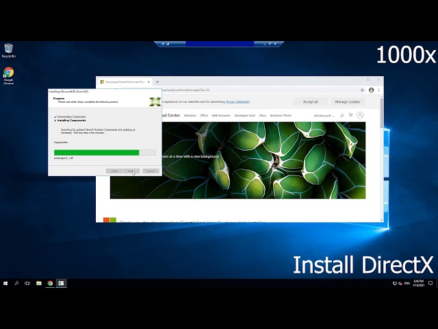Open File Explorer from the taskbar
This screenshot has width=438, height=329.
[39, 283]
